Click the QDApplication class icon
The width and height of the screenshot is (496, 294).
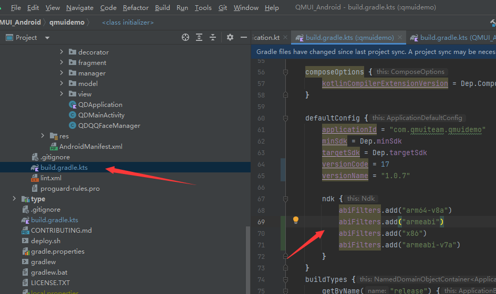(73, 105)
